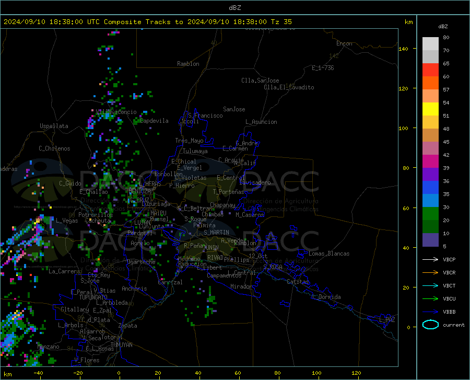Select the red 60 dBZ color swatch
The image size is (470, 380).
click(x=430, y=70)
